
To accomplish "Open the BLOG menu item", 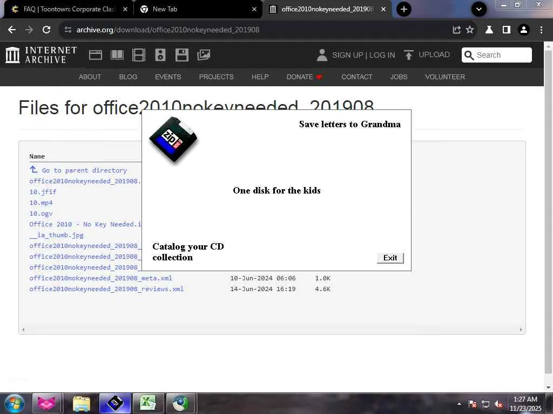I will 128,77.
